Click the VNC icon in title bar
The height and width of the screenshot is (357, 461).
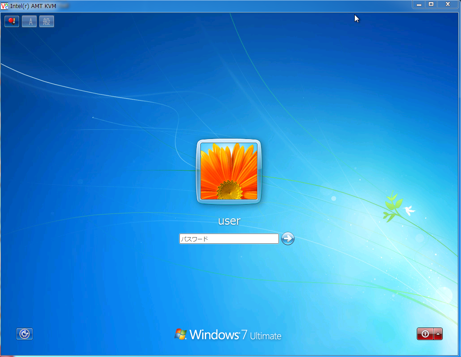4,6
